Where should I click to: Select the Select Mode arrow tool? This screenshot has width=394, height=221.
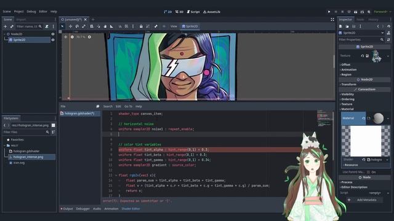pos(62,26)
